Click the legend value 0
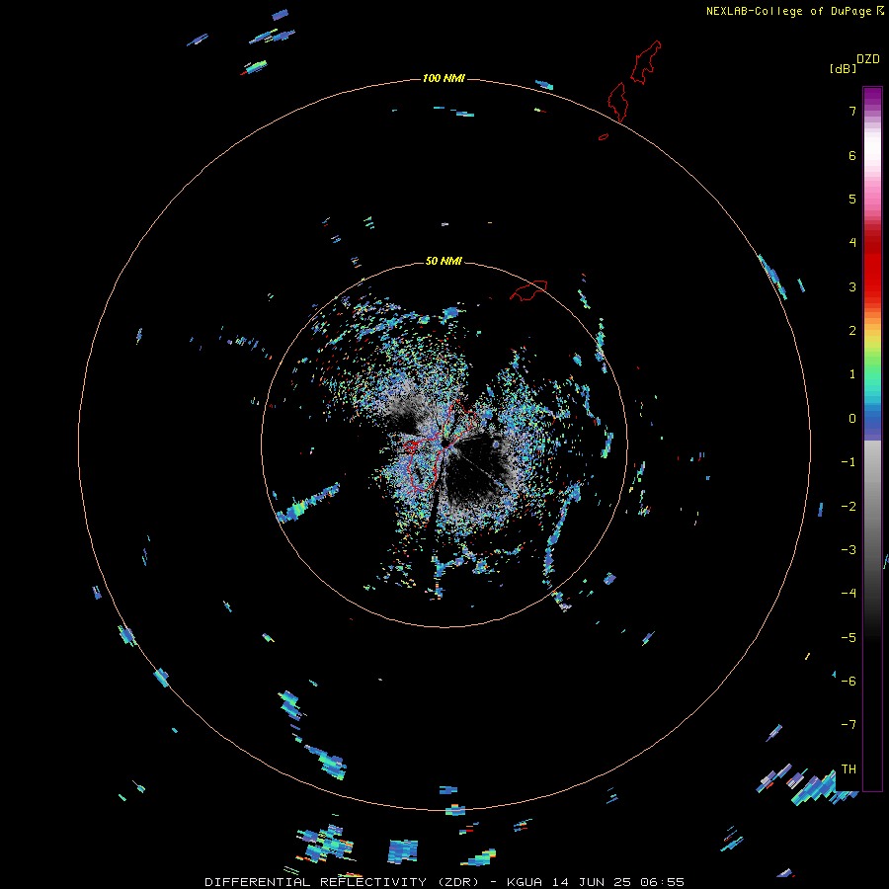Image resolution: width=889 pixels, height=889 pixels. pos(852,419)
